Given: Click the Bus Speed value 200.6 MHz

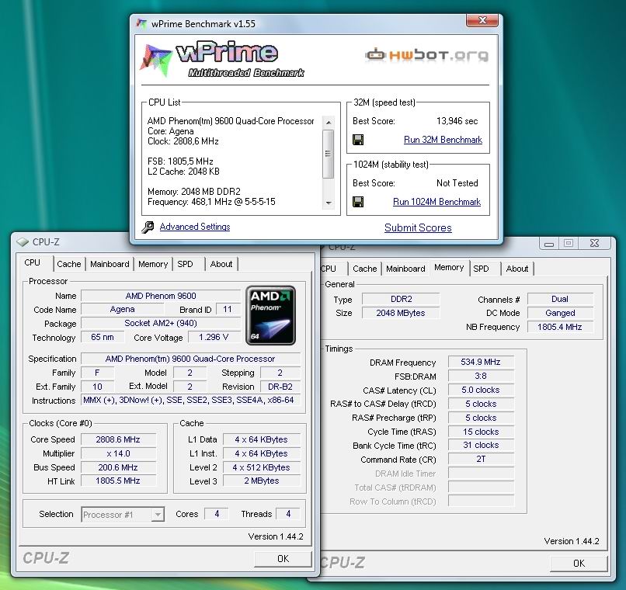Looking at the screenshot, I should click(x=118, y=467).
